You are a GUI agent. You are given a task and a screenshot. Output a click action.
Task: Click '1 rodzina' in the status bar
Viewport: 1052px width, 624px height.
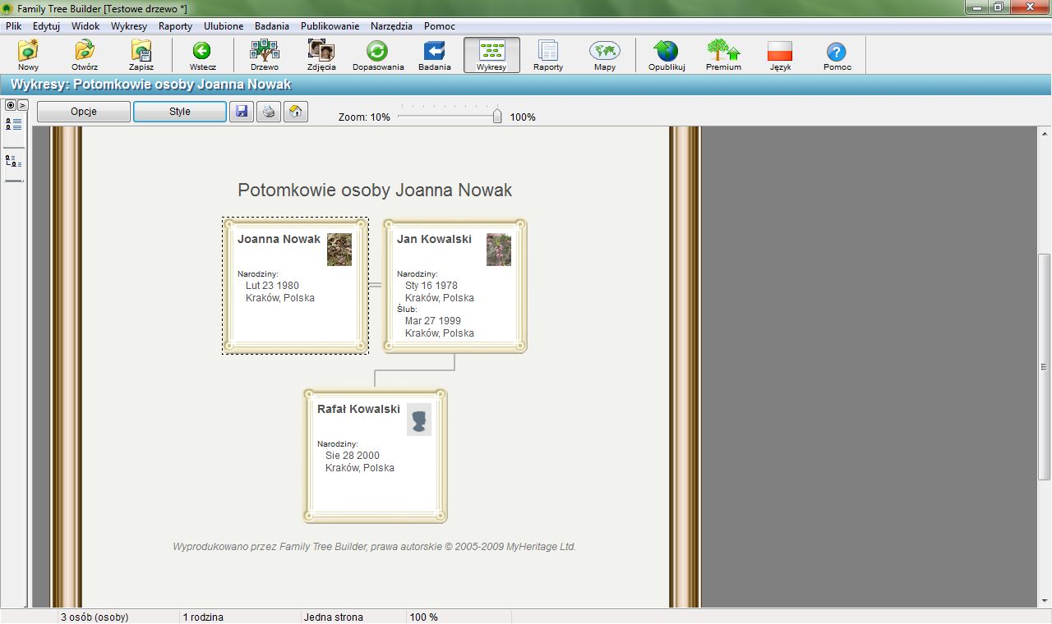[203, 617]
